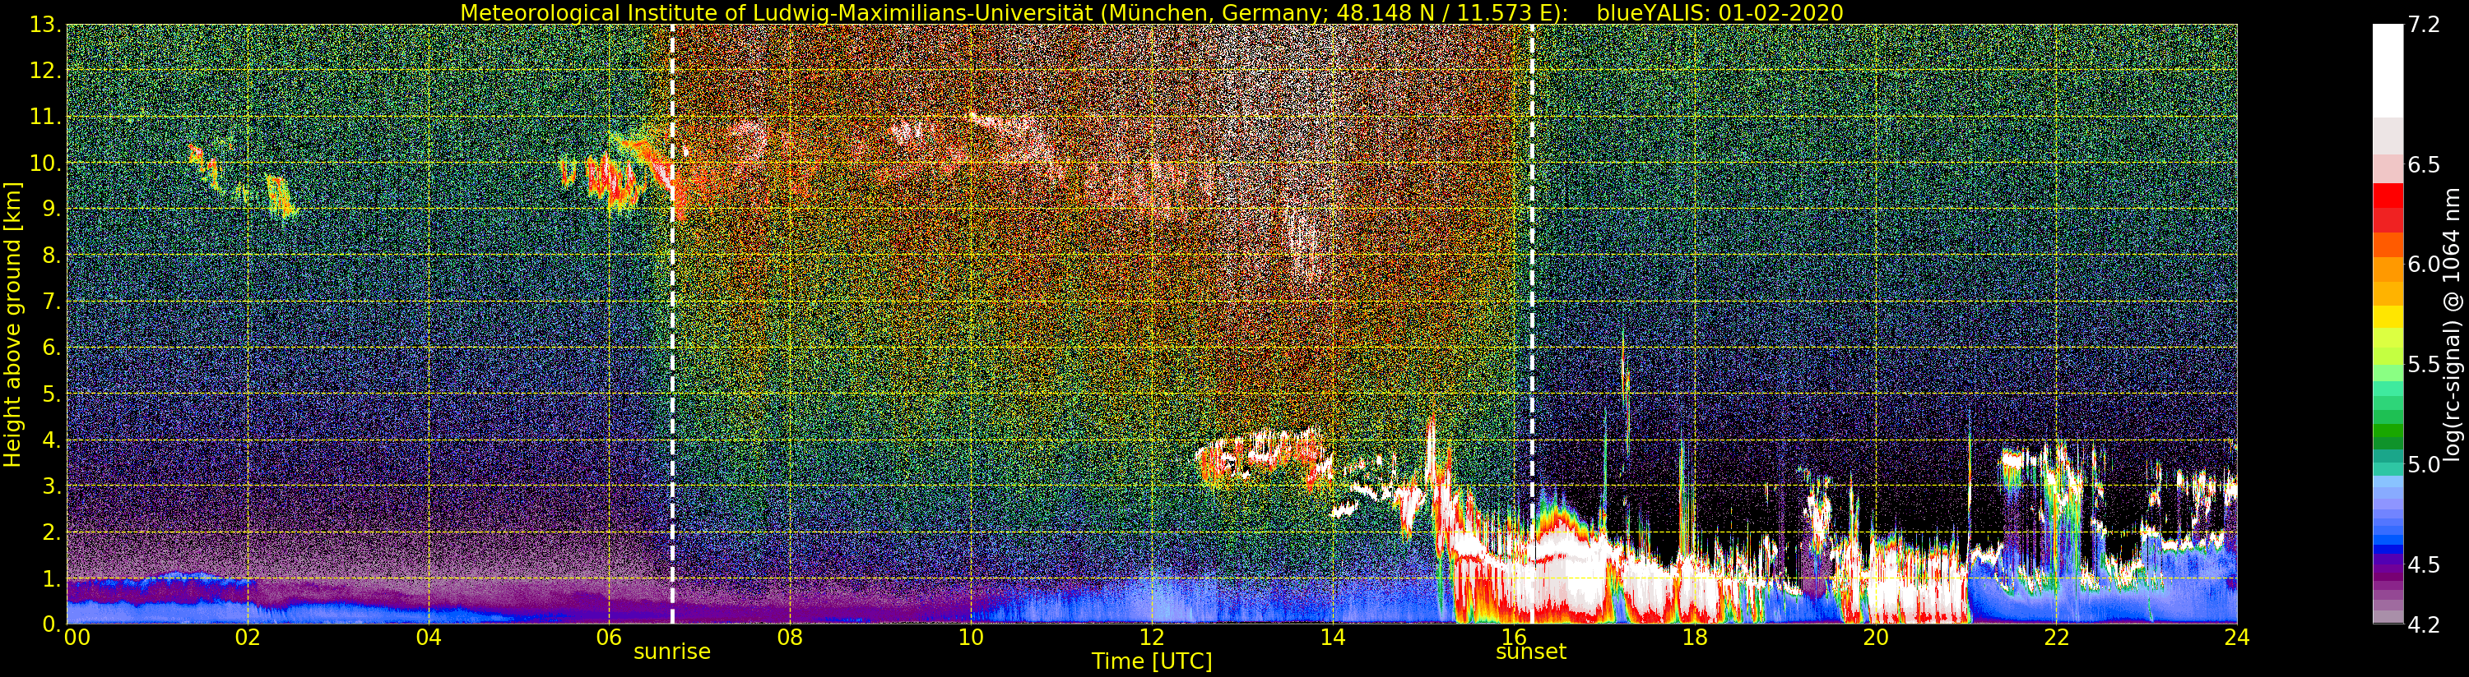
Task: Click the time axis tick label 02
Action: (248, 637)
